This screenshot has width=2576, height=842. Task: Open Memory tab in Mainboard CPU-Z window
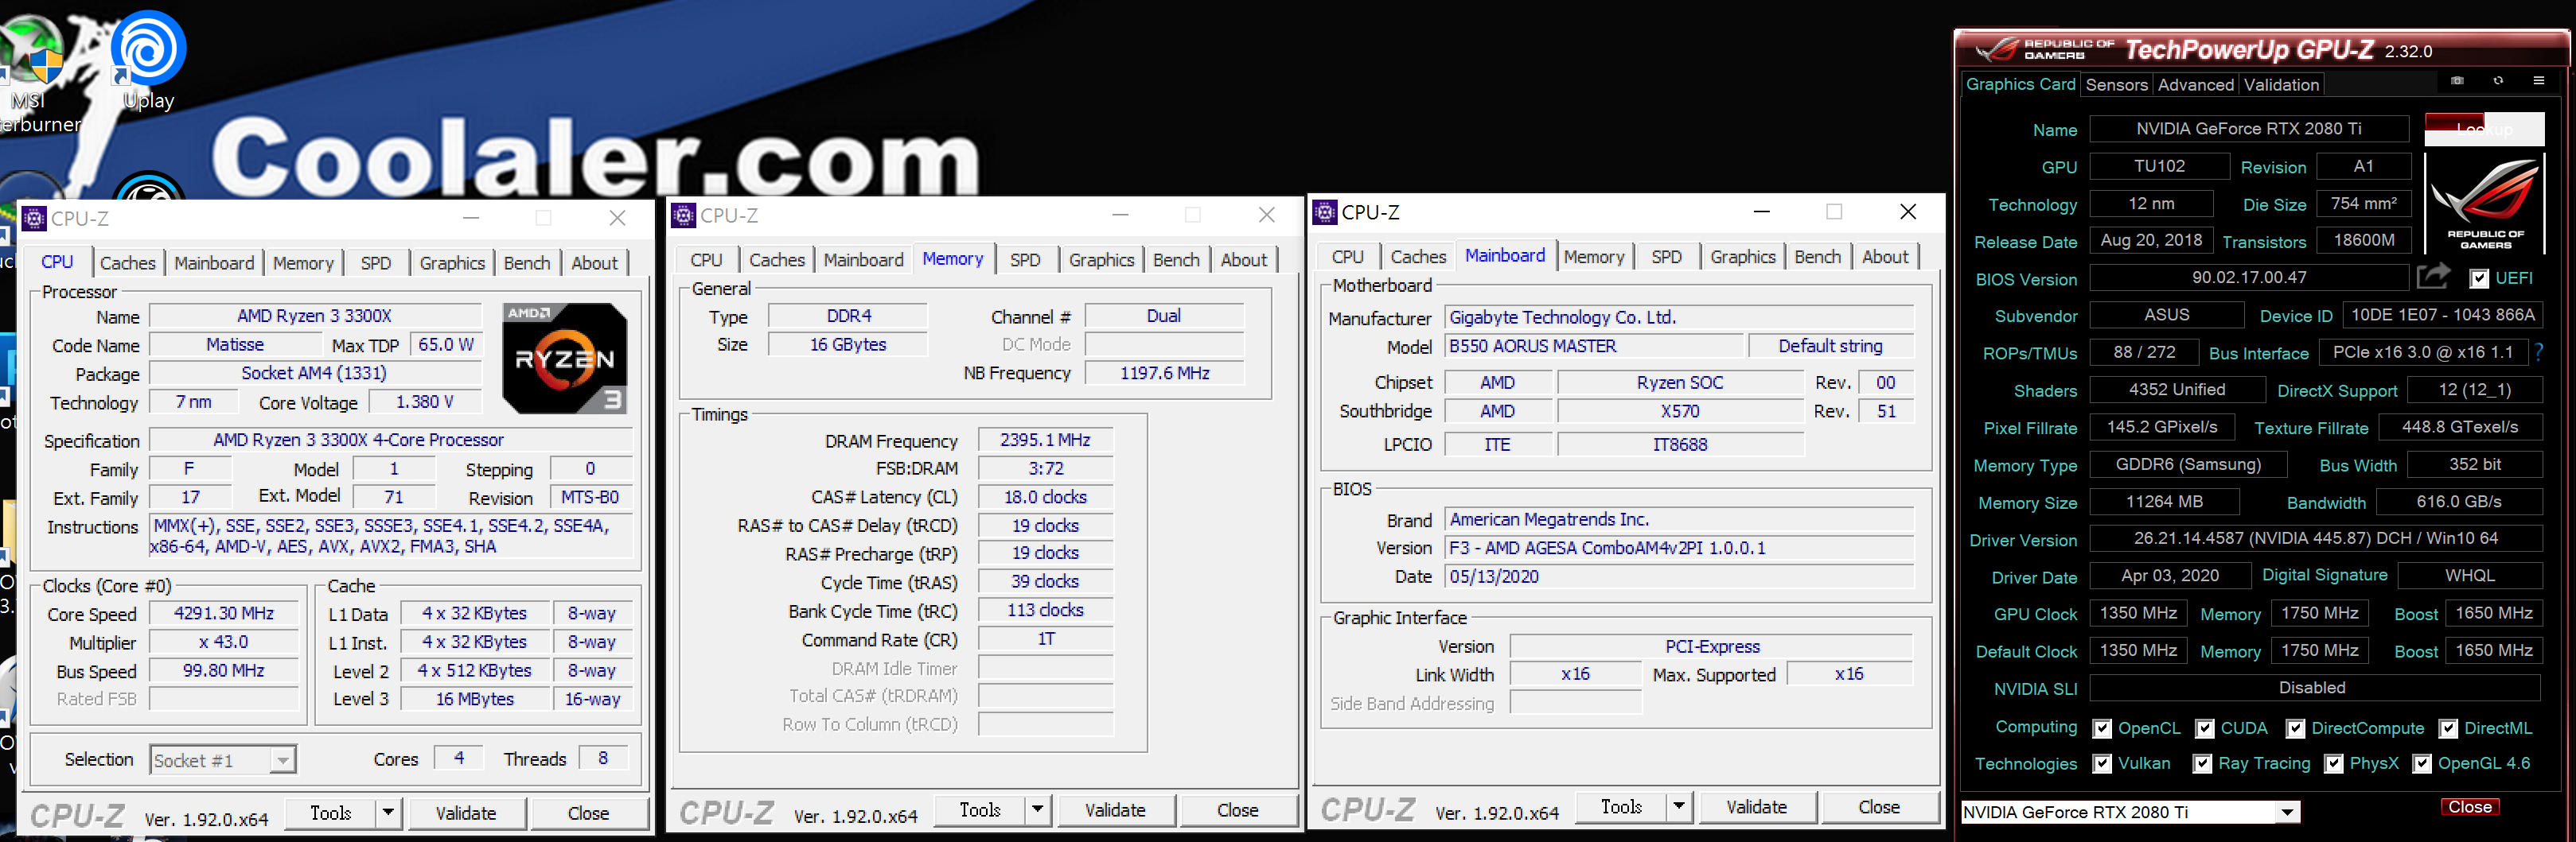pos(1593,257)
